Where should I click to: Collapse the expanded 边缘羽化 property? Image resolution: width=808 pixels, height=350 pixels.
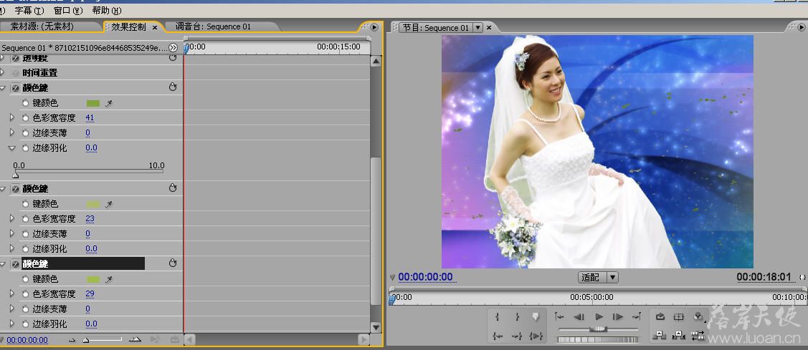point(12,147)
